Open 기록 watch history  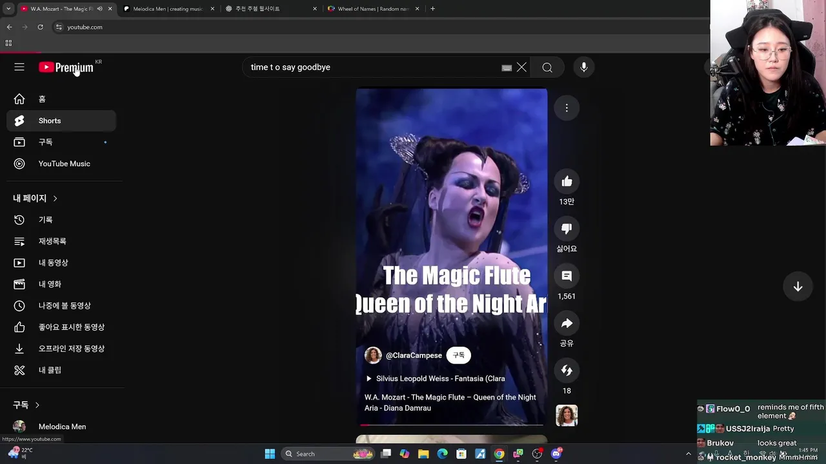pyautogui.click(x=61, y=220)
